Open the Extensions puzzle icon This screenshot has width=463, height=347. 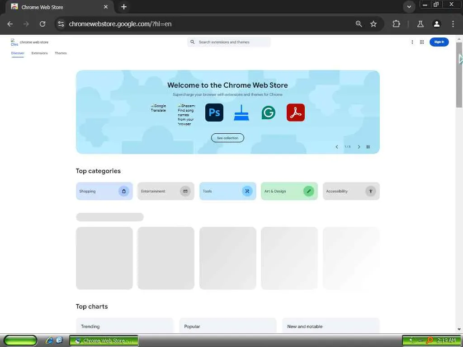[396, 24]
